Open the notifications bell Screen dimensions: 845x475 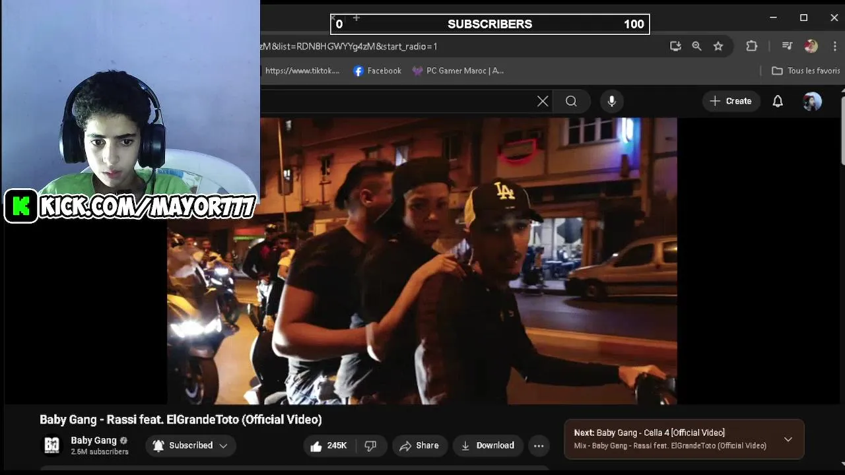778,101
